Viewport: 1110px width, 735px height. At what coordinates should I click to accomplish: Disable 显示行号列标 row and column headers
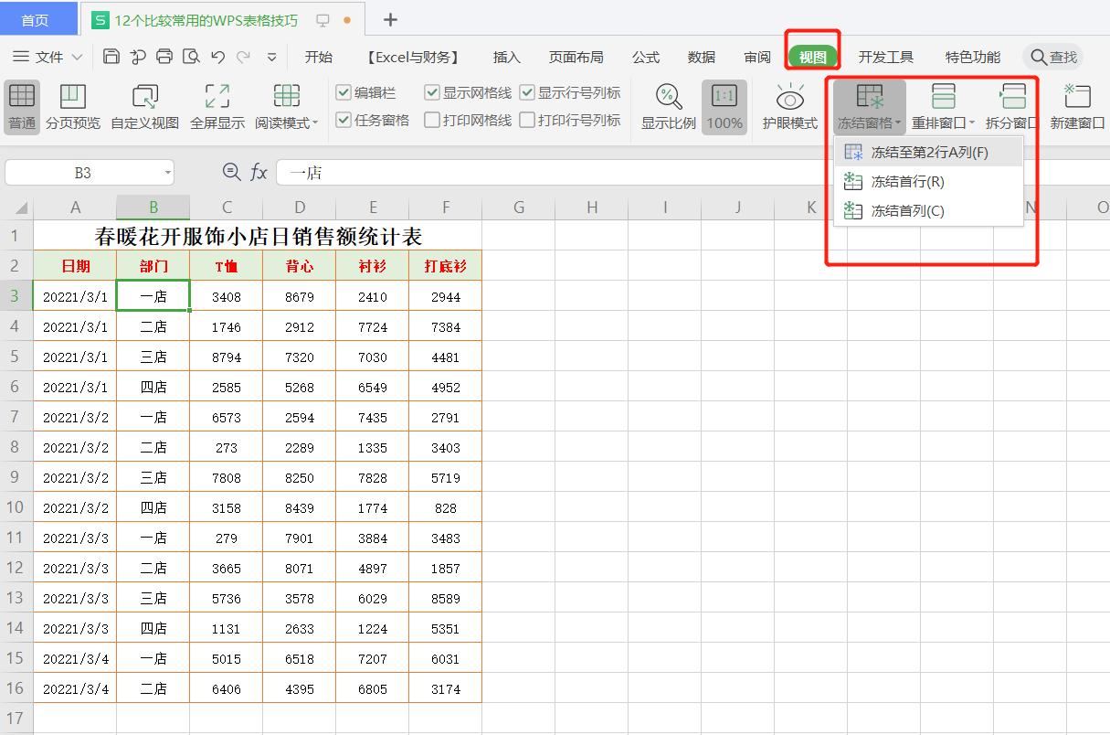pyautogui.click(x=527, y=91)
